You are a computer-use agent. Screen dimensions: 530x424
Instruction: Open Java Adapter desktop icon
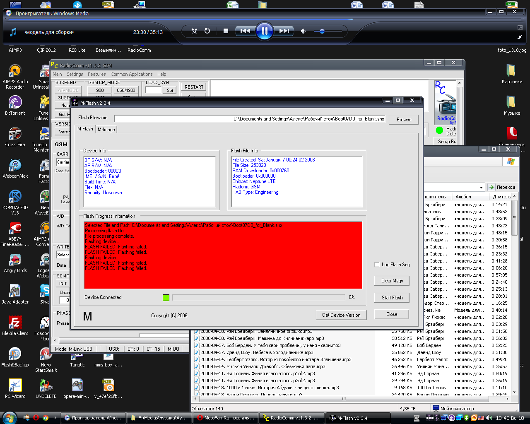click(15, 294)
